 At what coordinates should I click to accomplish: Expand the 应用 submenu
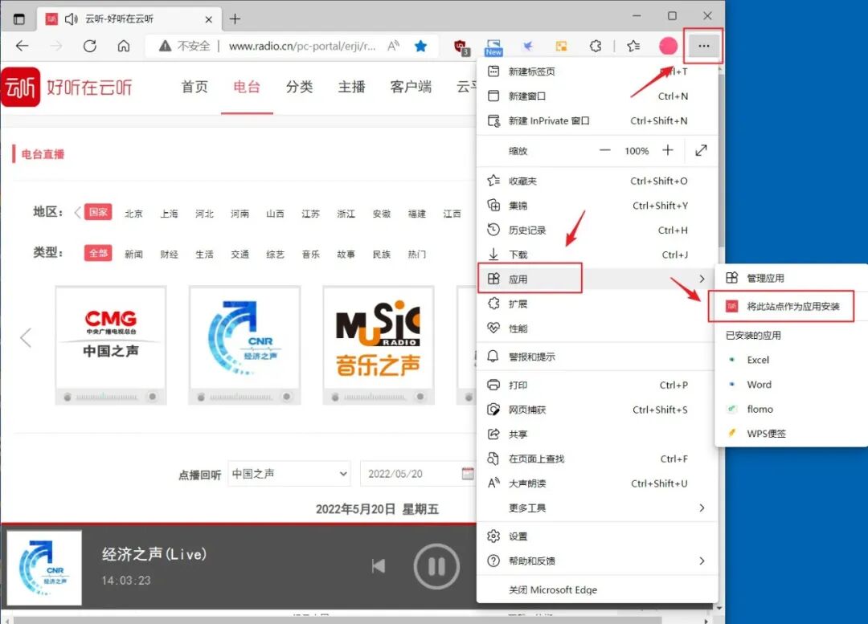[x=596, y=279]
